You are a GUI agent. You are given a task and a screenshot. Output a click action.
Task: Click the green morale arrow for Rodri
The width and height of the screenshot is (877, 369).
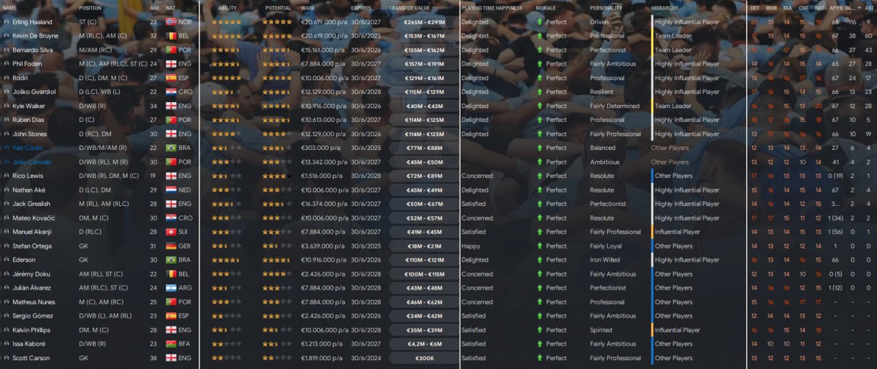(x=540, y=78)
